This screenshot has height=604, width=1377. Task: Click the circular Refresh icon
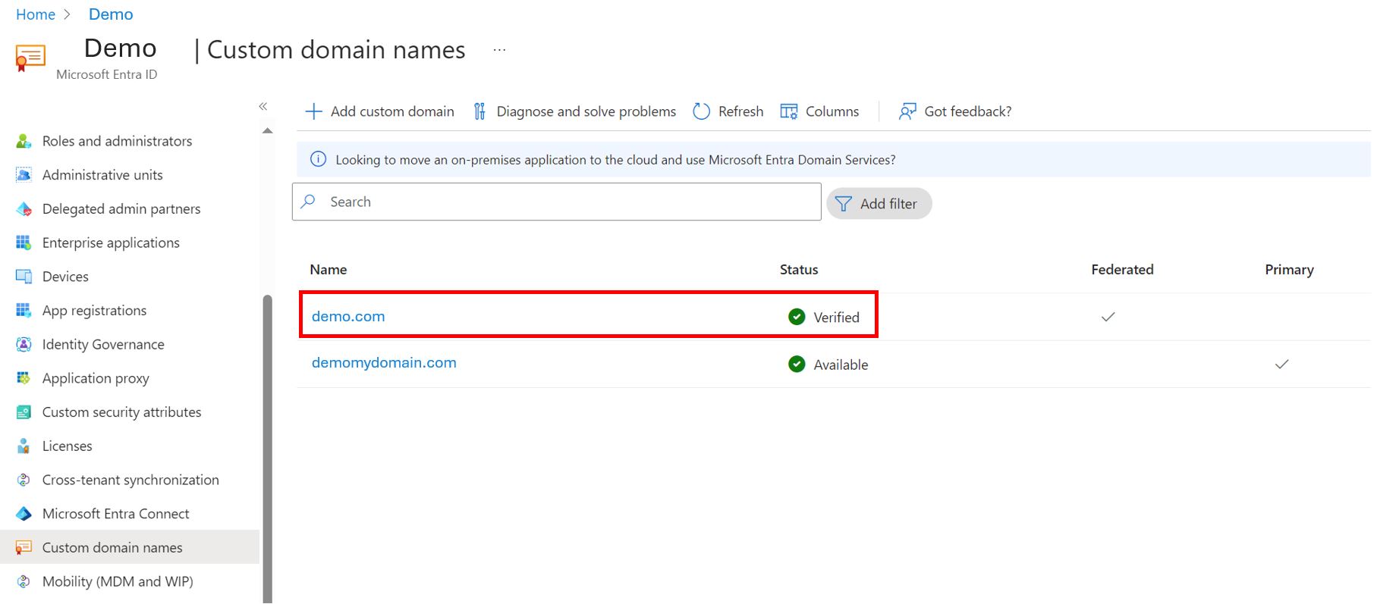pyautogui.click(x=702, y=111)
